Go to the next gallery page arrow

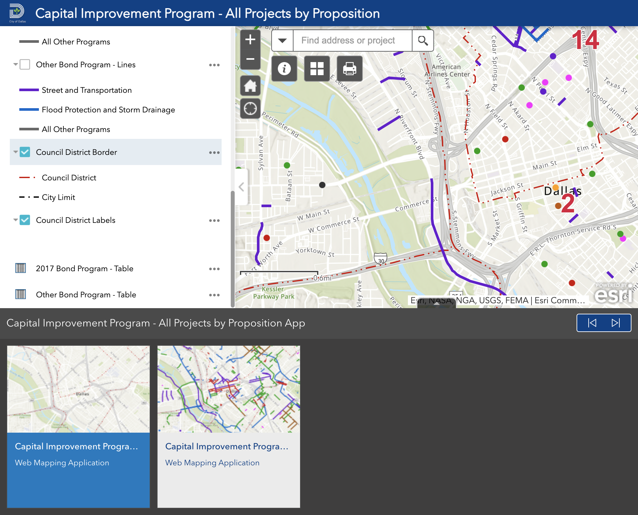pos(616,323)
